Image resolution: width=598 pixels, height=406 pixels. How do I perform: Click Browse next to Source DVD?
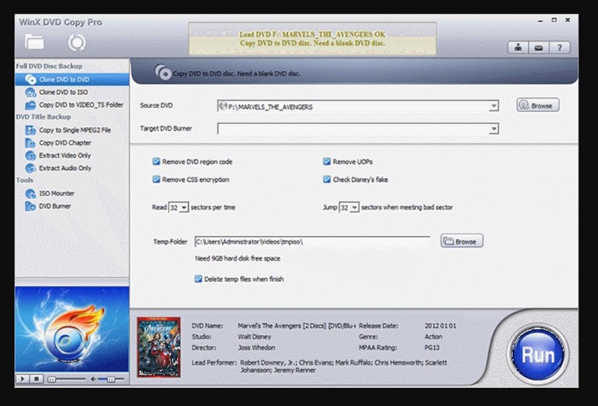tap(538, 106)
